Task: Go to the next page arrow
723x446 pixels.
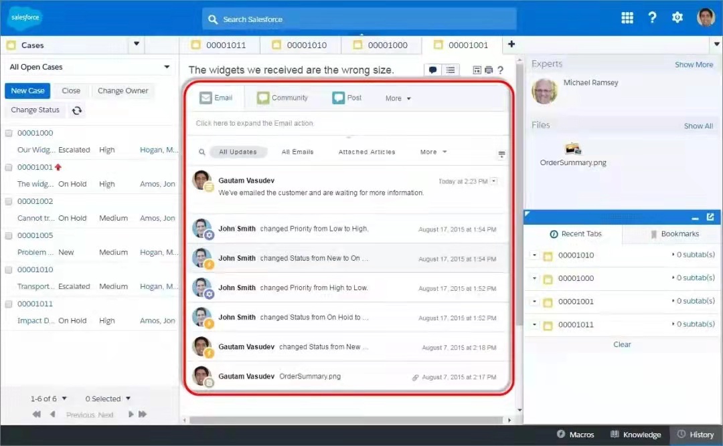Action: 131,414
